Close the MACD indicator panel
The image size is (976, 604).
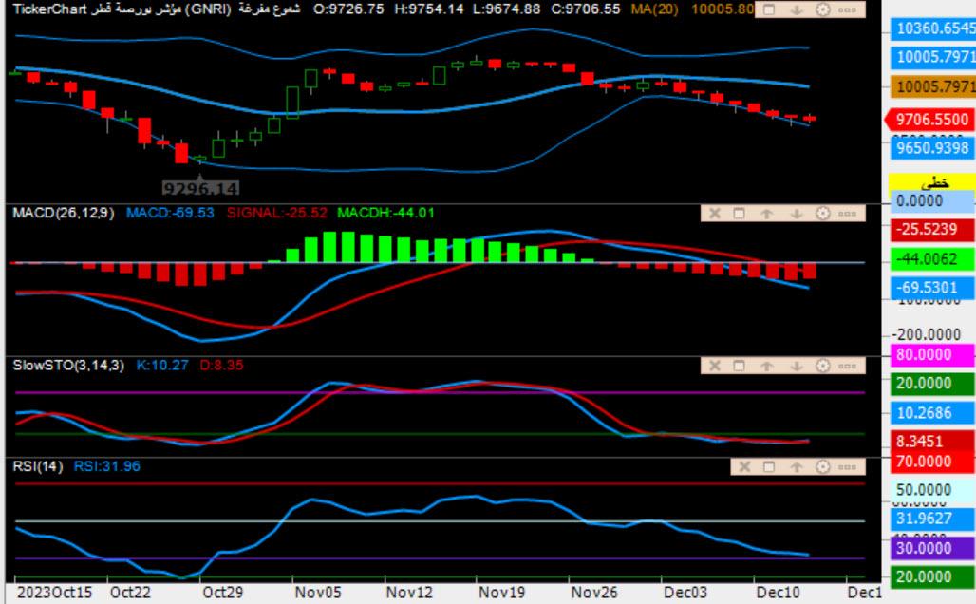pos(715,214)
